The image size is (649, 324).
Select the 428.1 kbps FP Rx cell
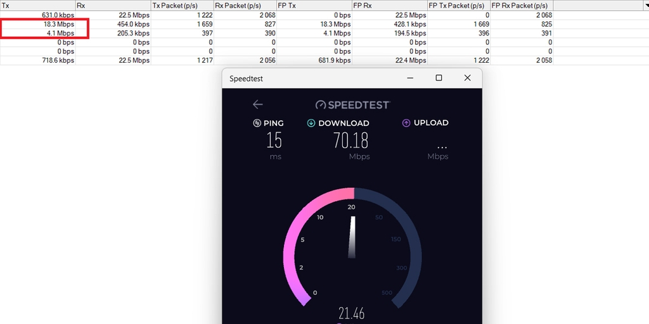(x=390, y=25)
